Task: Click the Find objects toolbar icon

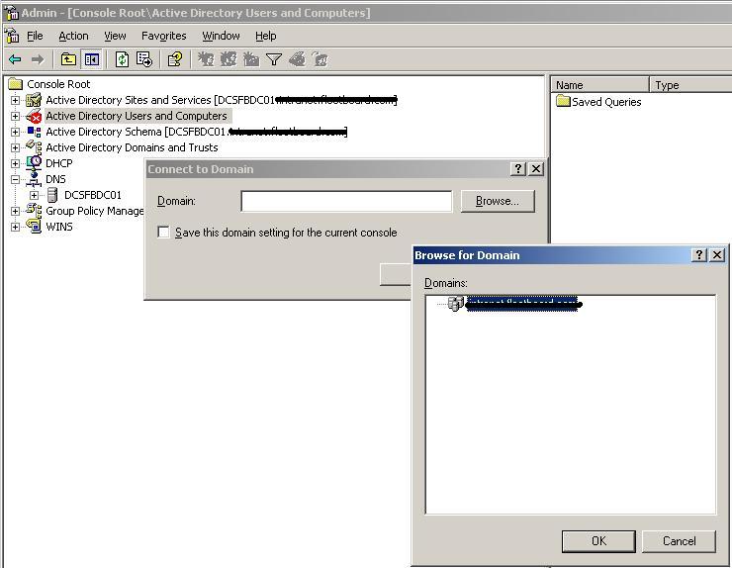Action: coord(298,59)
